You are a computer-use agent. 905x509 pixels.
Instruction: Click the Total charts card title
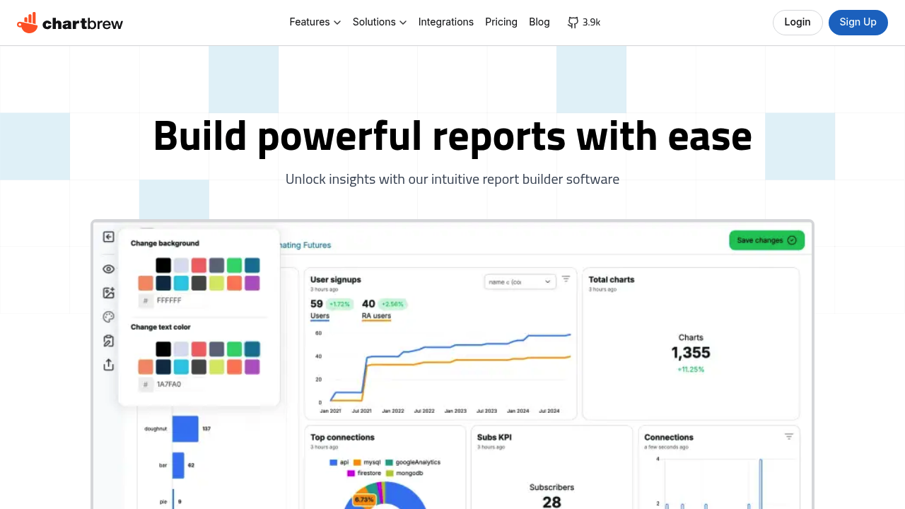pyautogui.click(x=612, y=279)
